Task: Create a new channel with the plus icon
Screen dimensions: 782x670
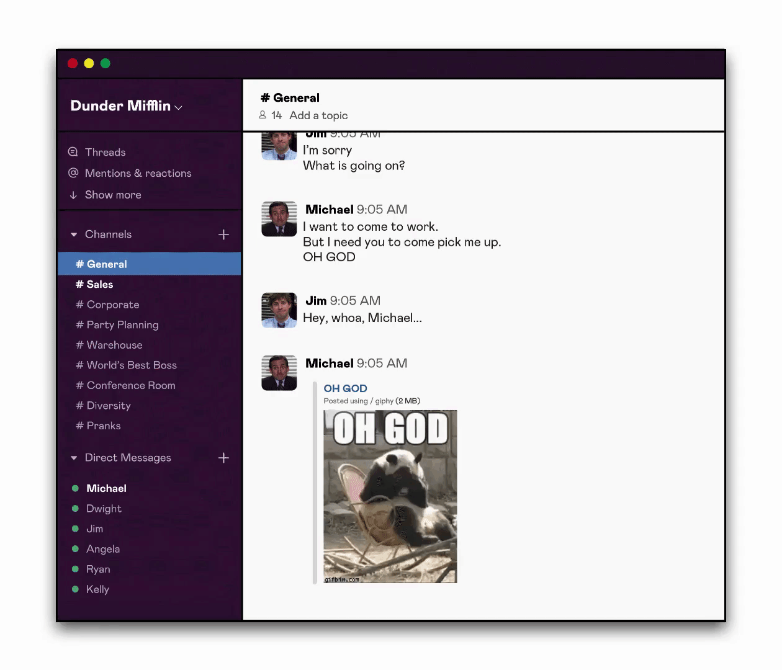Action: (223, 234)
